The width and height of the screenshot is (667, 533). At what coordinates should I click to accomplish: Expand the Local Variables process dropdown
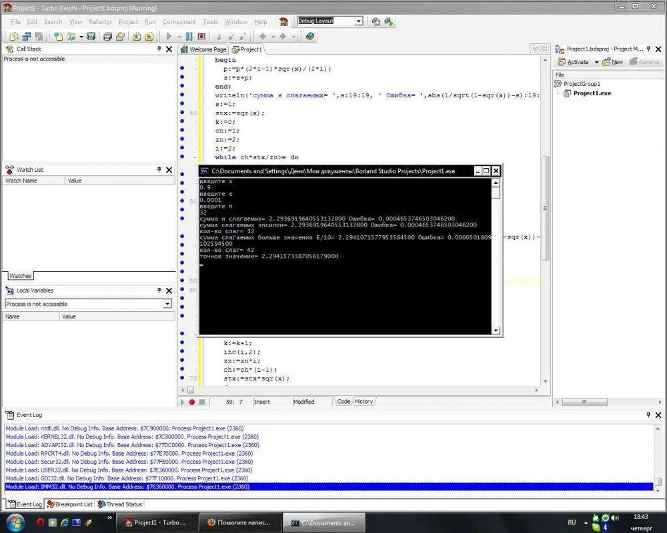167,304
